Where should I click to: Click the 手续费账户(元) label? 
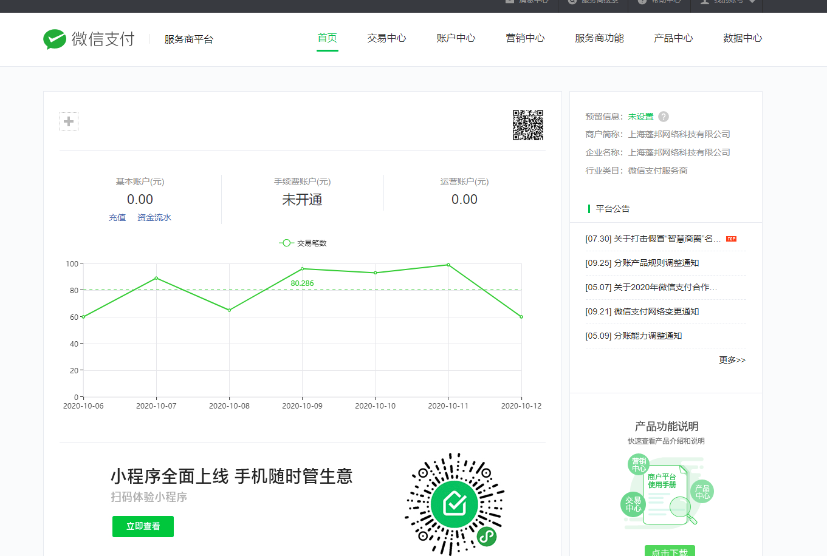302,181
